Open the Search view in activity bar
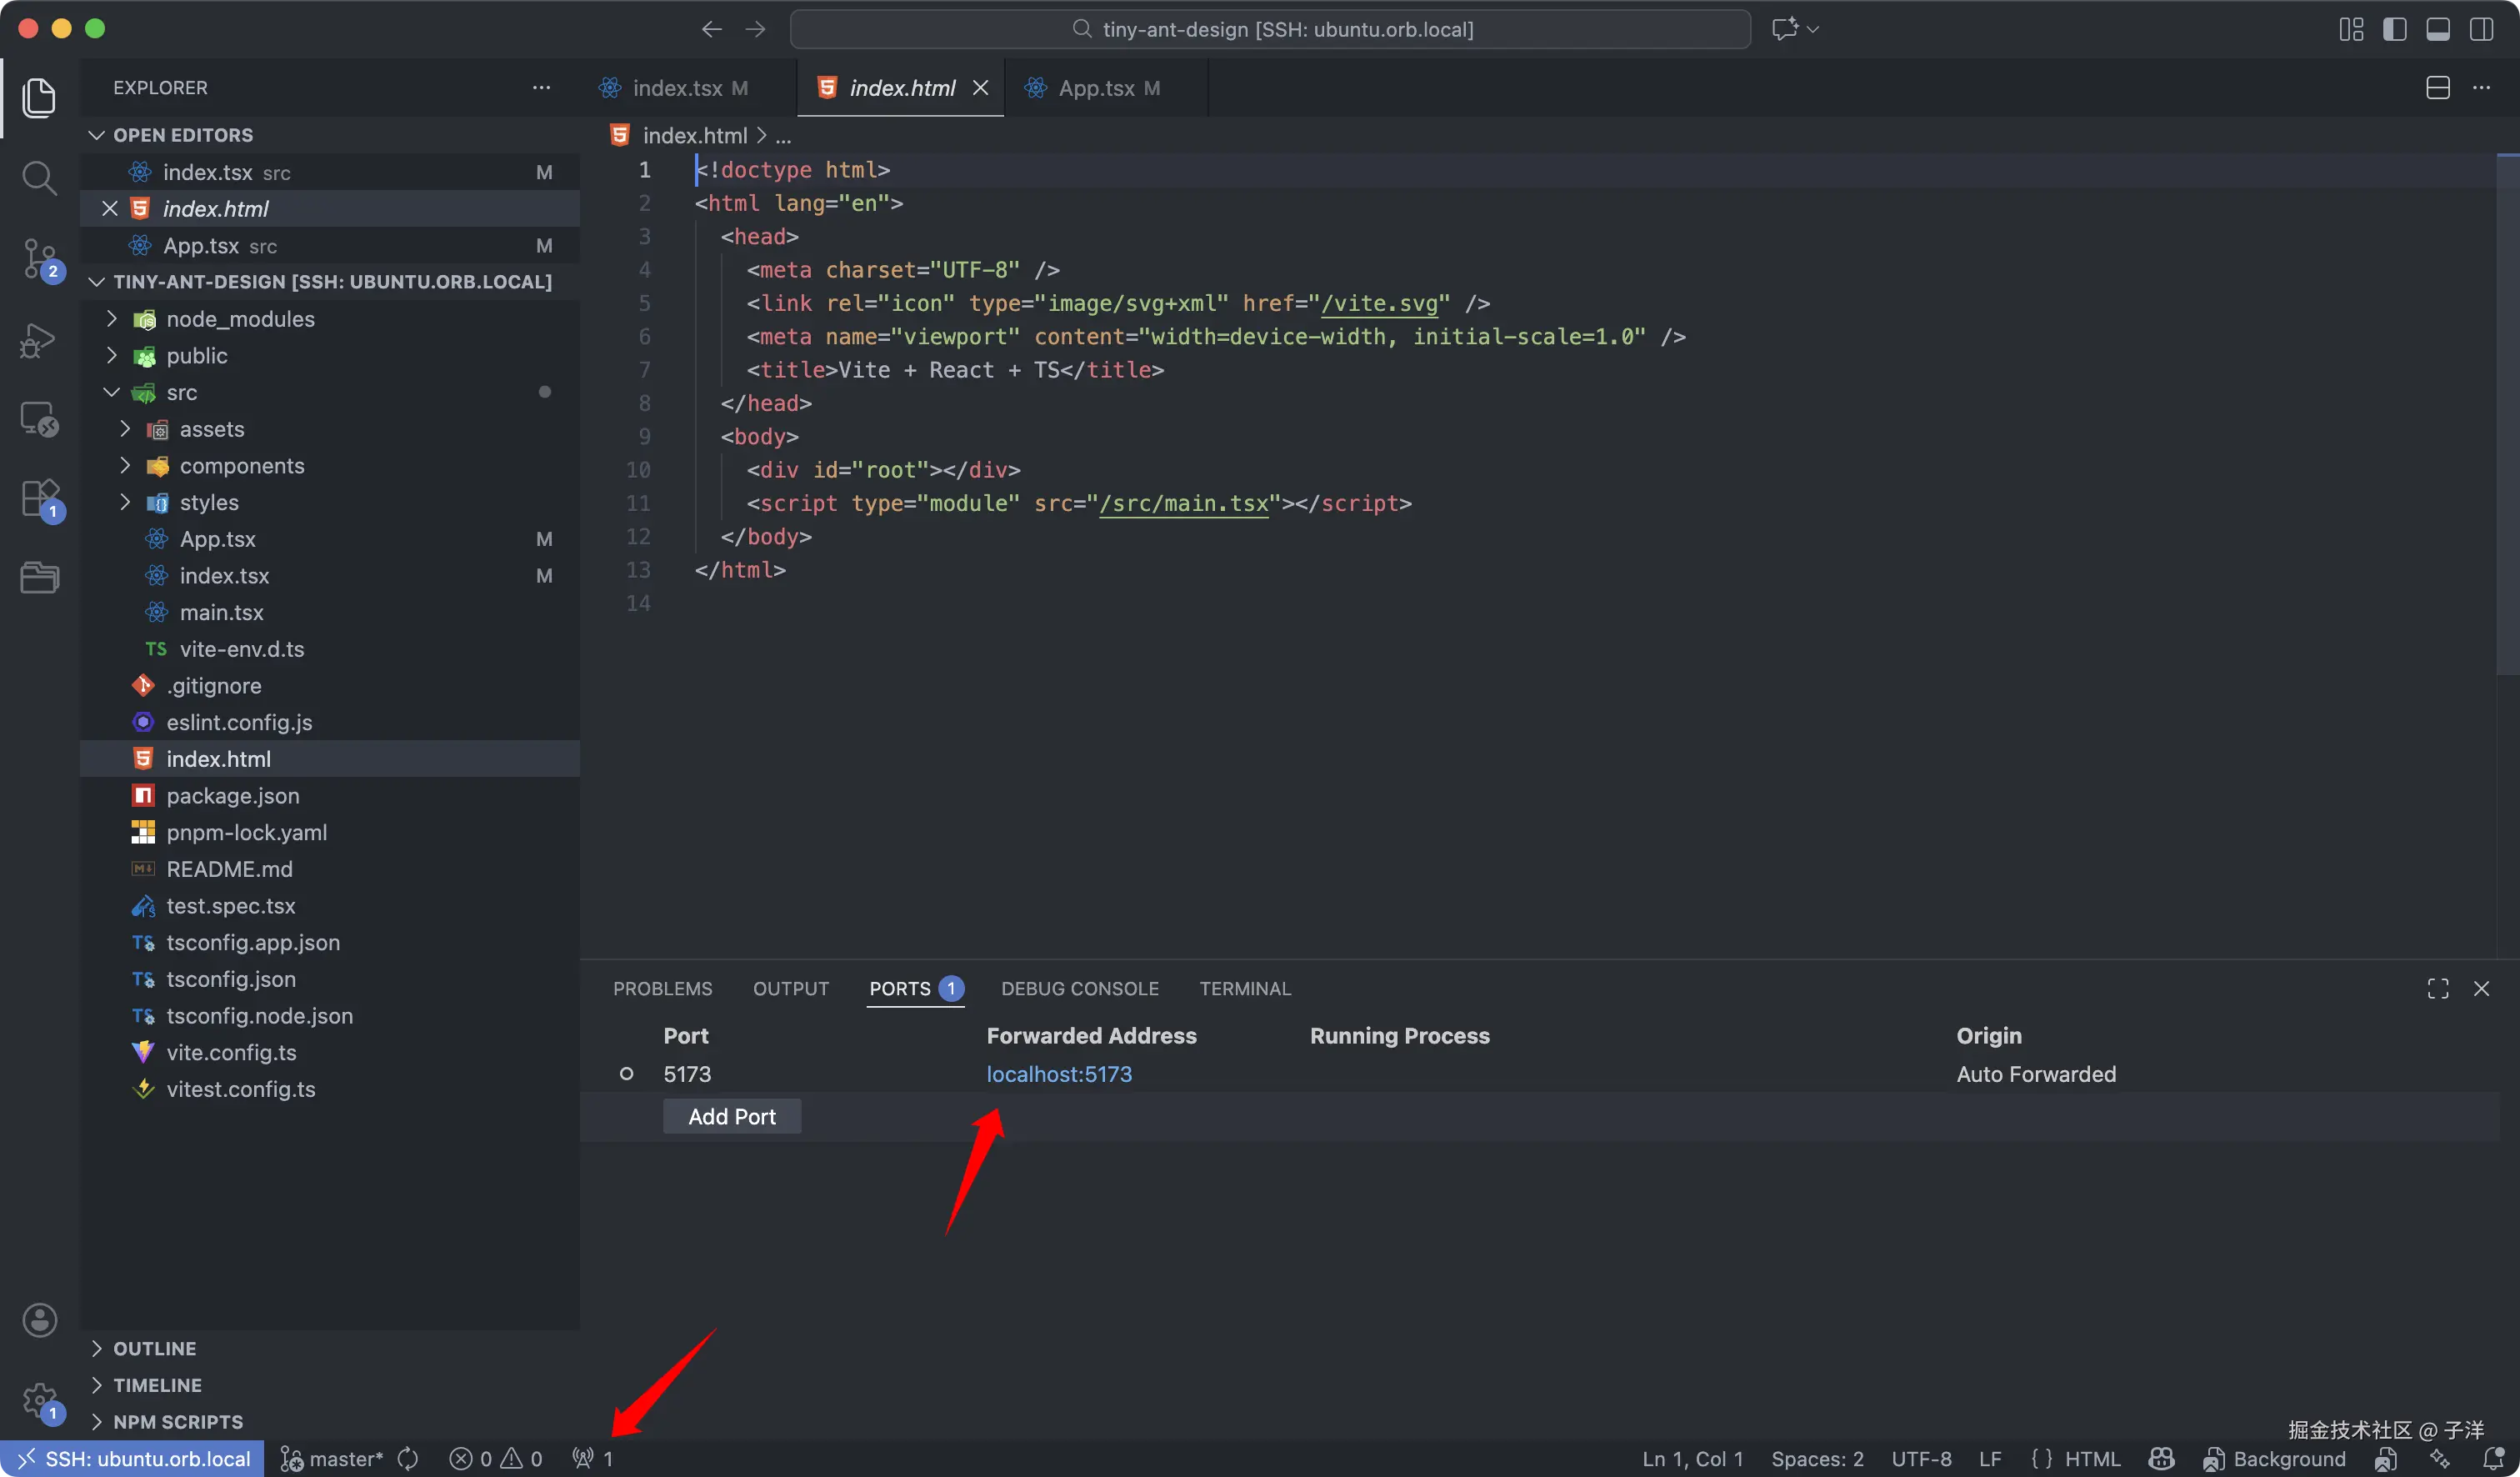 tap(39, 178)
